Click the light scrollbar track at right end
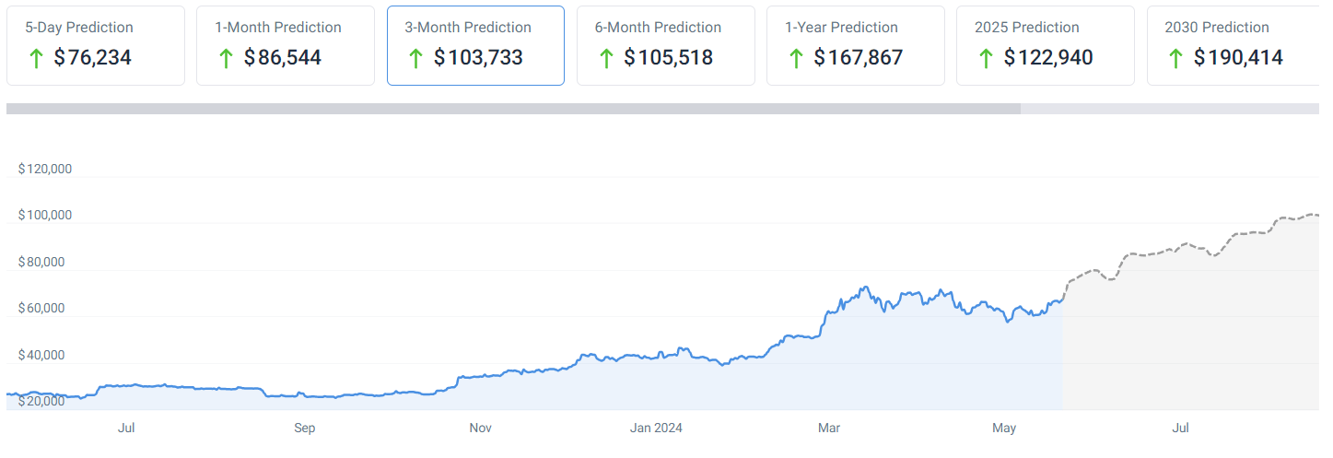Screen dimensions: 1333x458 click(1170, 109)
